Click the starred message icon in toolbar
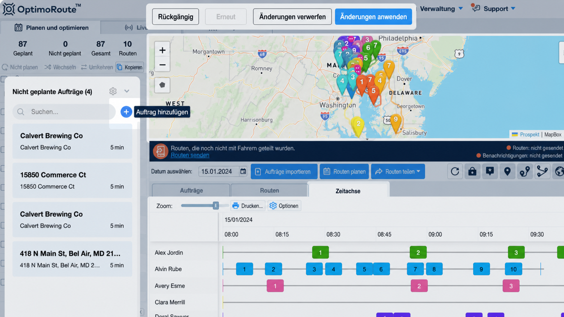Image resolution: width=564 pixels, height=317 pixels. 490,171
